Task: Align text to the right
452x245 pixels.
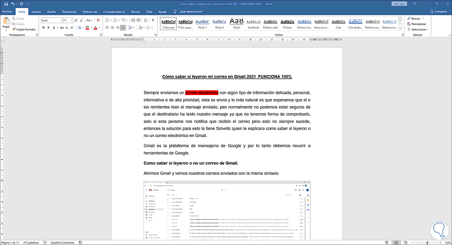Action: click(x=118, y=27)
